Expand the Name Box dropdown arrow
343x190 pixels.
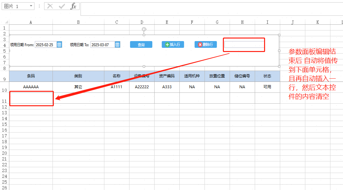[31, 6]
